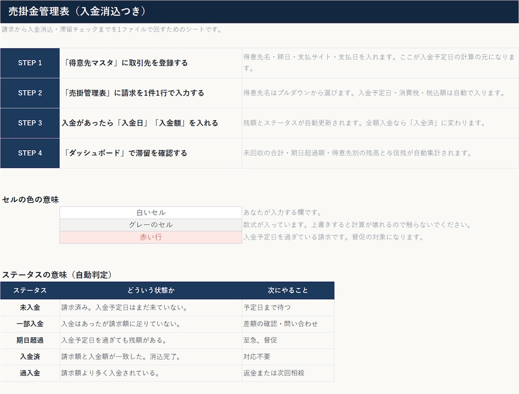Select the title cell 売掛金管理表（入金消込つき）
Image resolution: width=519 pixels, height=394 pixels.
click(x=259, y=11)
